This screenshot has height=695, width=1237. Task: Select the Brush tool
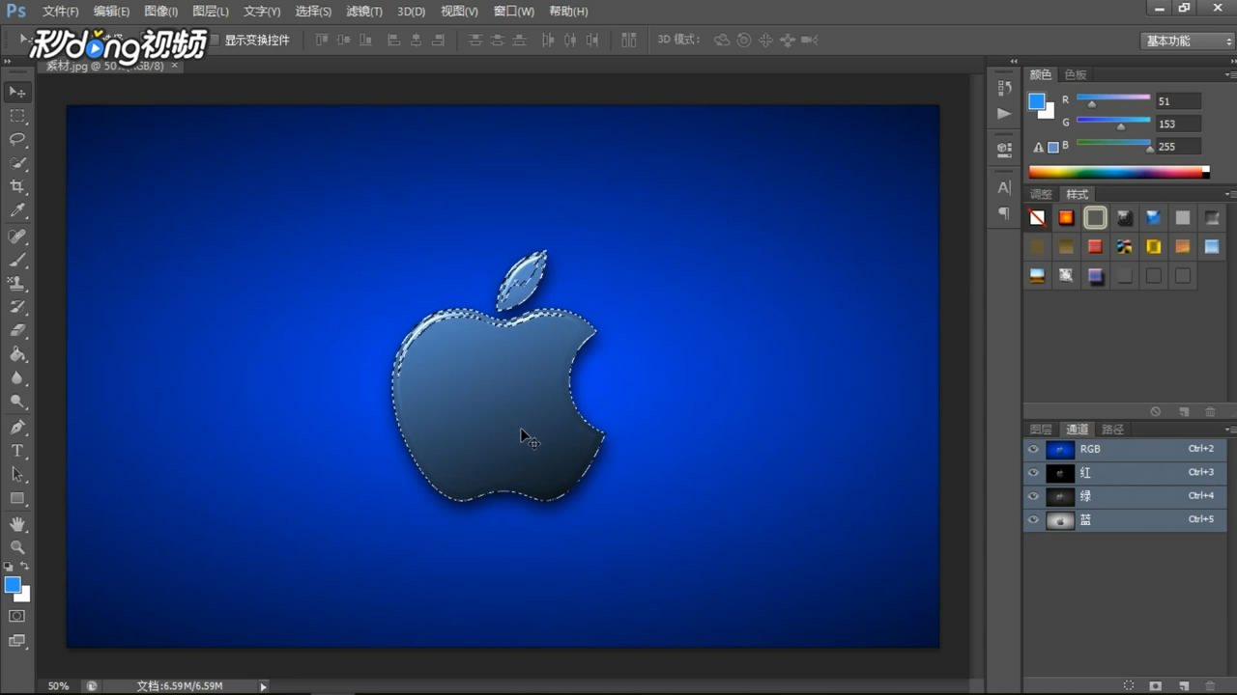click(x=17, y=261)
